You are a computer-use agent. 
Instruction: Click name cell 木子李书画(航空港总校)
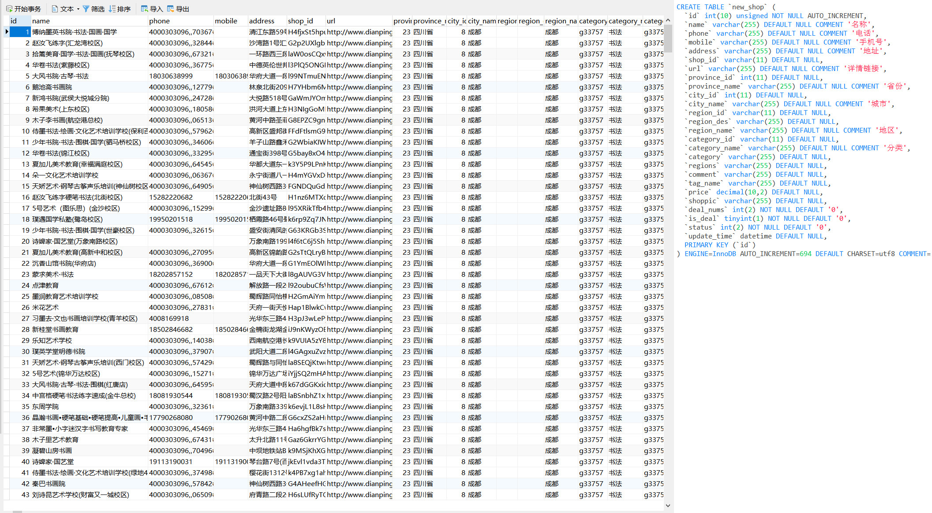click(x=90, y=120)
